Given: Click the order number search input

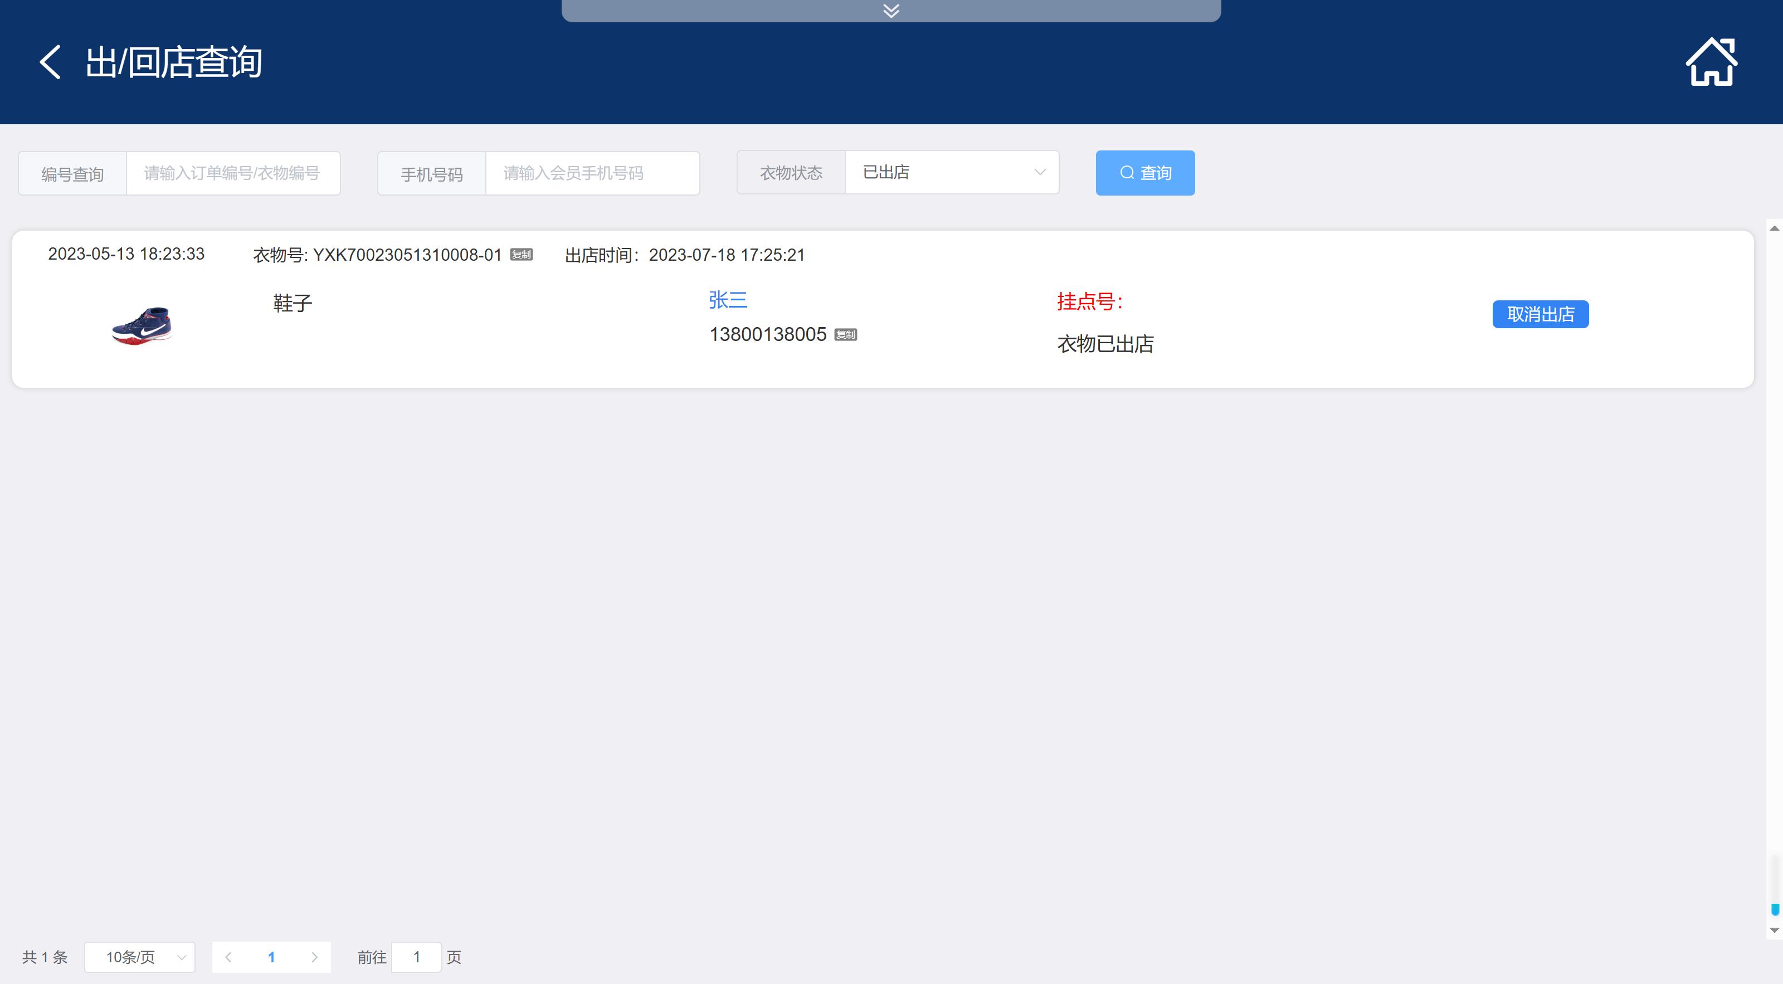Looking at the screenshot, I should coord(232,173).
